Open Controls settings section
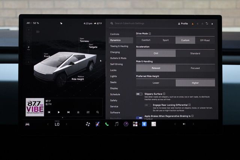The width and height of the screenshot is (240, 160). 121,34
